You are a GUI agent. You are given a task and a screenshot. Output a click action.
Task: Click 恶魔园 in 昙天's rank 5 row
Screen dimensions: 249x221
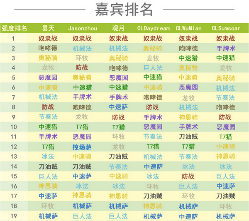[x=48, y=78]
